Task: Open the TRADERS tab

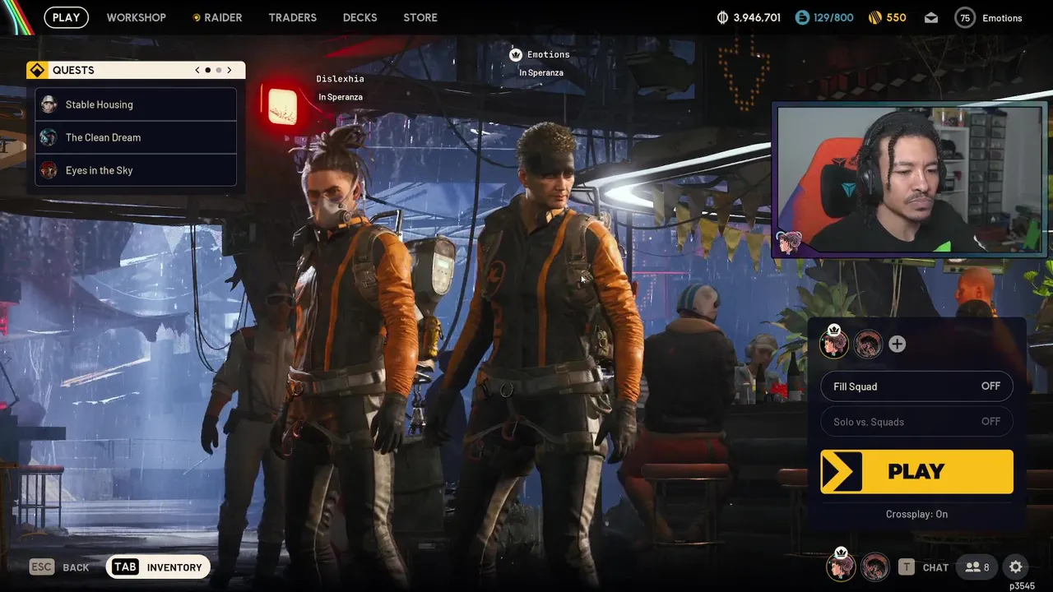Action: (x=292, y=17)
